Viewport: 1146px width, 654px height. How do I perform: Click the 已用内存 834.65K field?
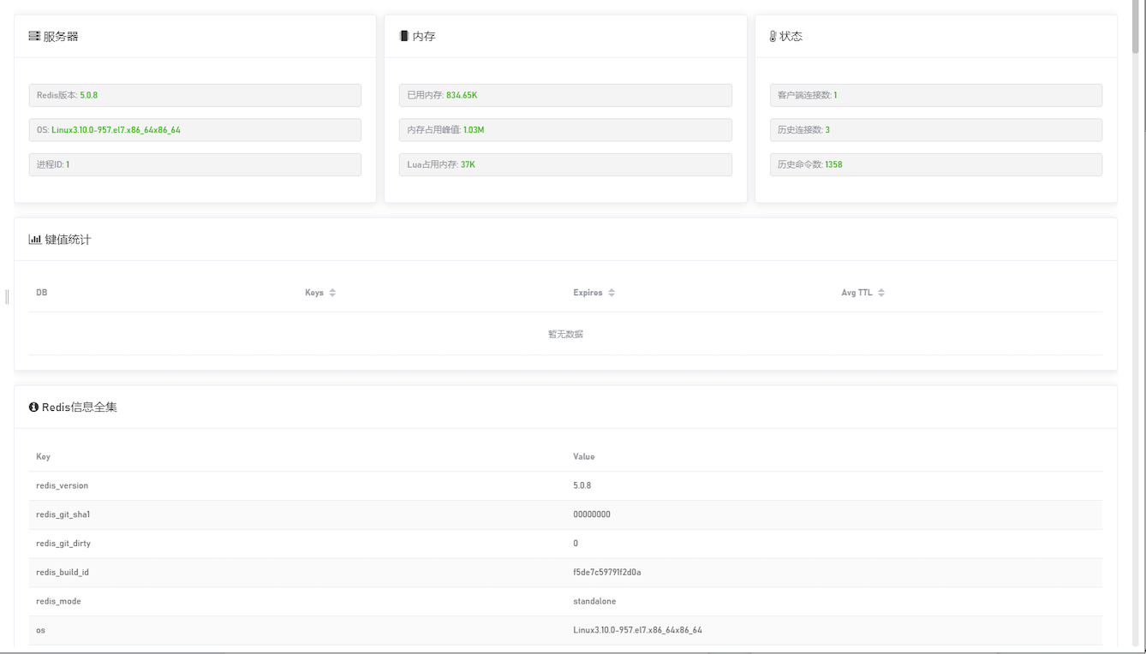[x=565, y=95]
